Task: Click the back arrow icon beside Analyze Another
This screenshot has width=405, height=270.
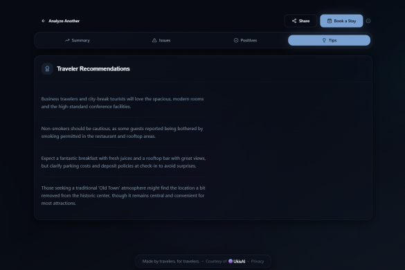Action: click(x=44, y=21)
